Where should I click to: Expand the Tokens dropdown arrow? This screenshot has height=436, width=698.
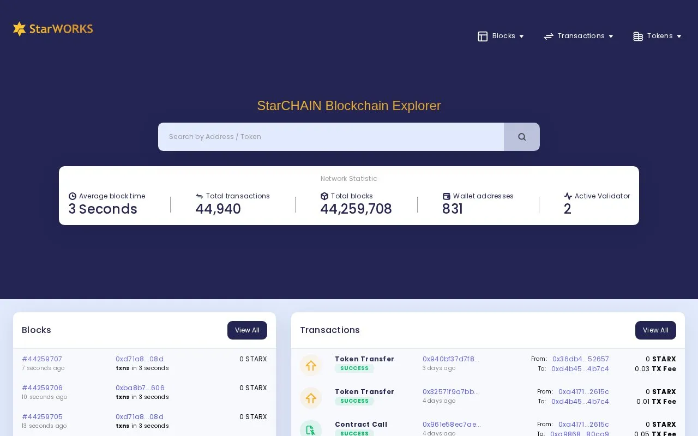[x=679, y=37]
